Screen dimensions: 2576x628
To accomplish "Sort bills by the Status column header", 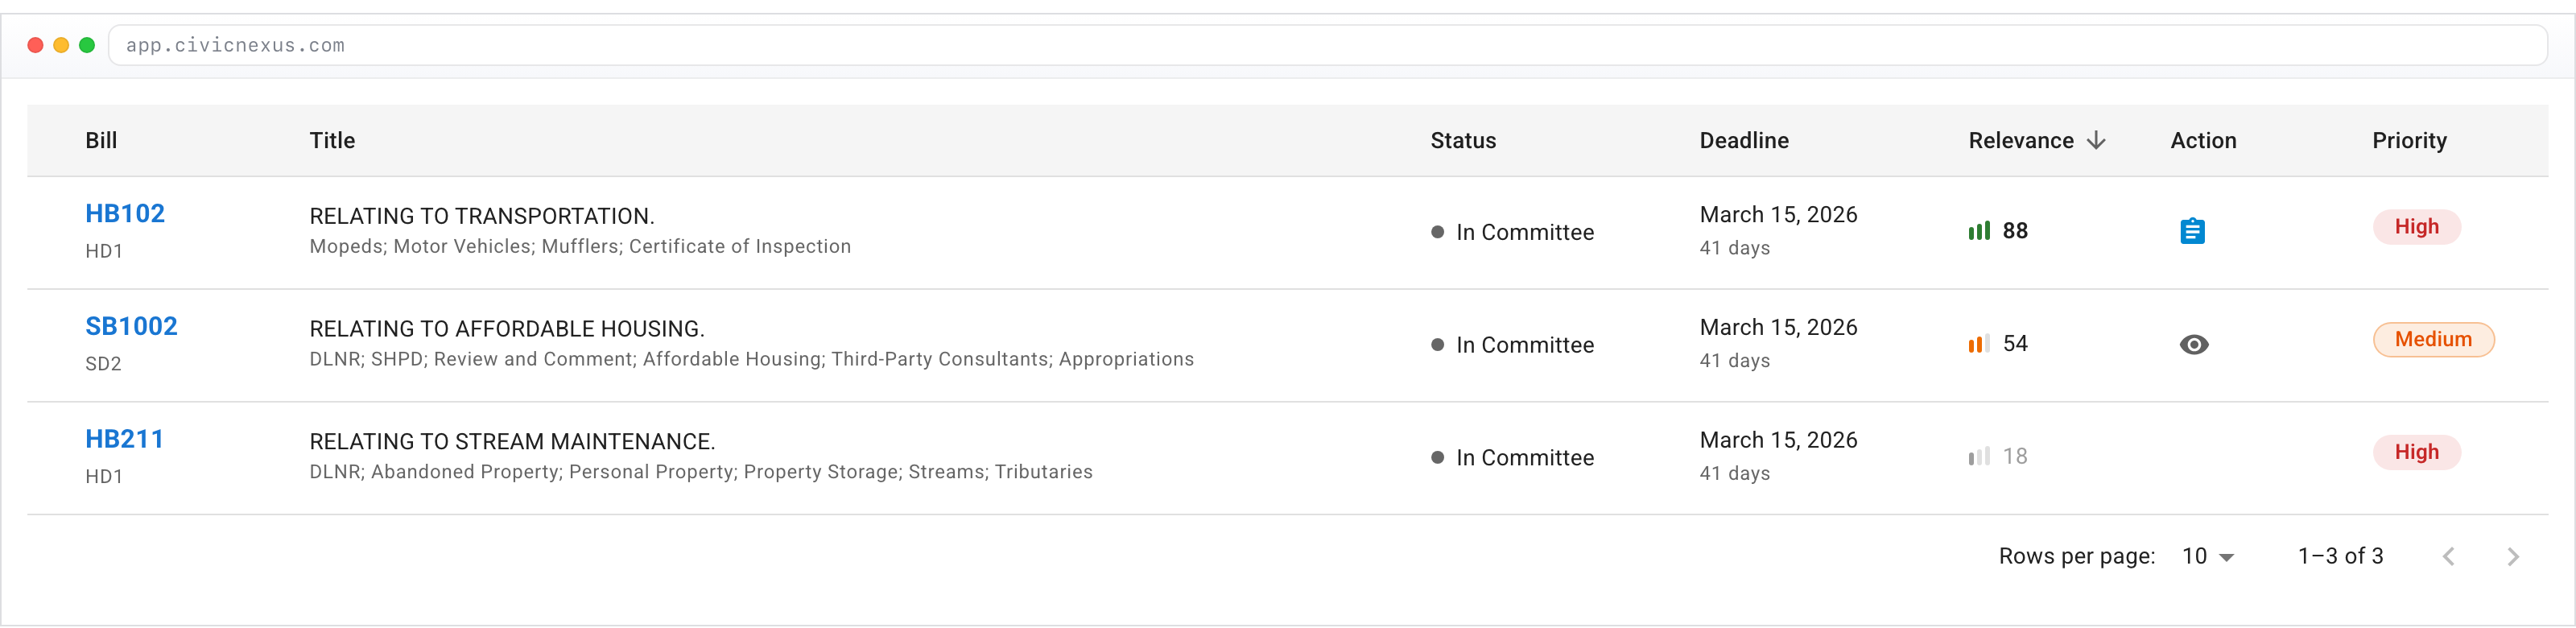I will [1463, 141].
